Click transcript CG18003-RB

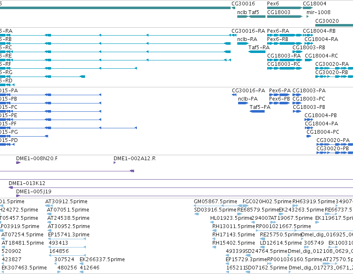pyautogui.click(x=309, y=48)
